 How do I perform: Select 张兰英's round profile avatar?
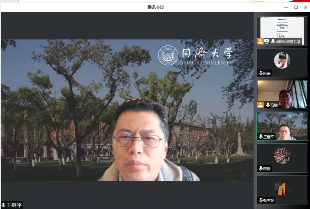tap(282, 187)
